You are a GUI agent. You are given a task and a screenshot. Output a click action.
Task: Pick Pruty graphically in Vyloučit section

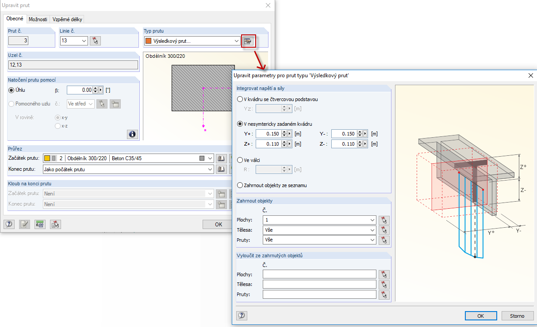tap(384, 295)
